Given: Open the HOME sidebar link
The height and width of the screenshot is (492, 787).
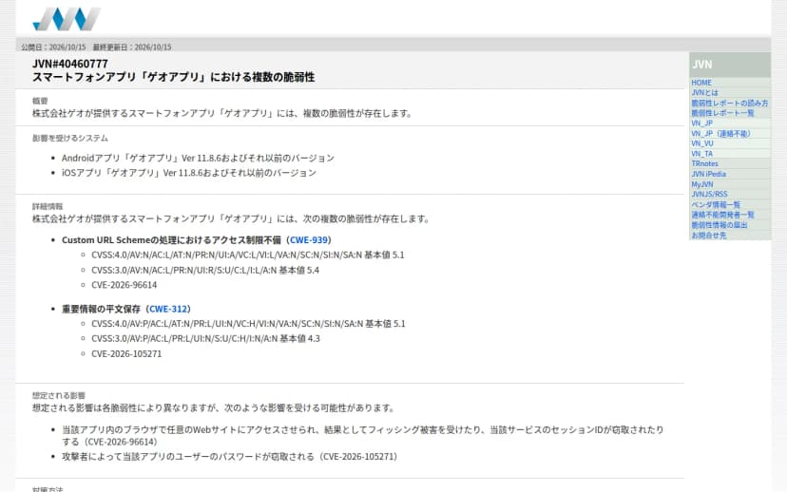Looking at the screenshot, I should 701,83.
